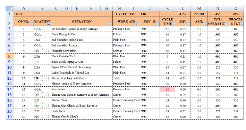246x130 pixels.
Task: Open the PROCESS TGT filter dropdown
Action: point(241,24)
